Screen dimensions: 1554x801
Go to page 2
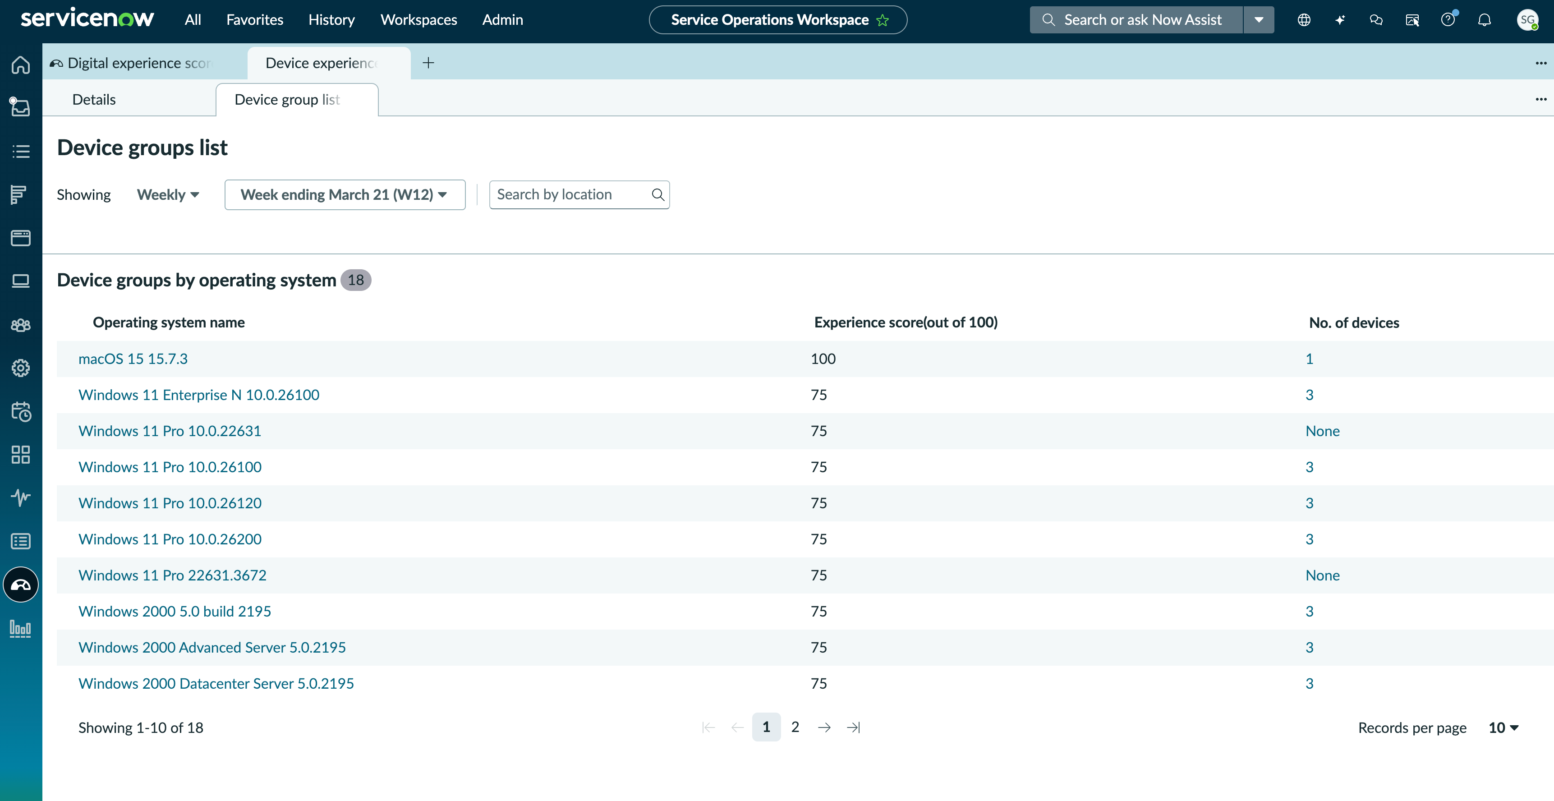click(795, 727)
